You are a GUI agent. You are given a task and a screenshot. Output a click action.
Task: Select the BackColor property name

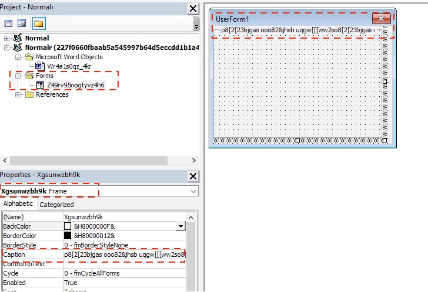point(16,226)
